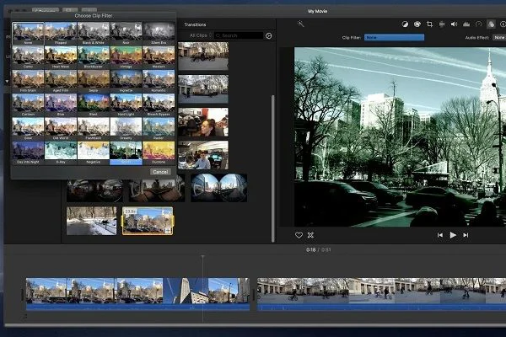
Task: Apply the Duotone filter
Action: click(x=159, y=152)
